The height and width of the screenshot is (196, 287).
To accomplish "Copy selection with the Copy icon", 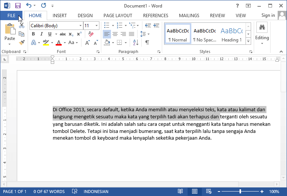I will (x=22, y=34).
